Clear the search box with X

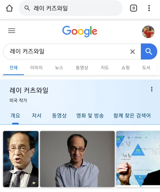tap(133, 52)
